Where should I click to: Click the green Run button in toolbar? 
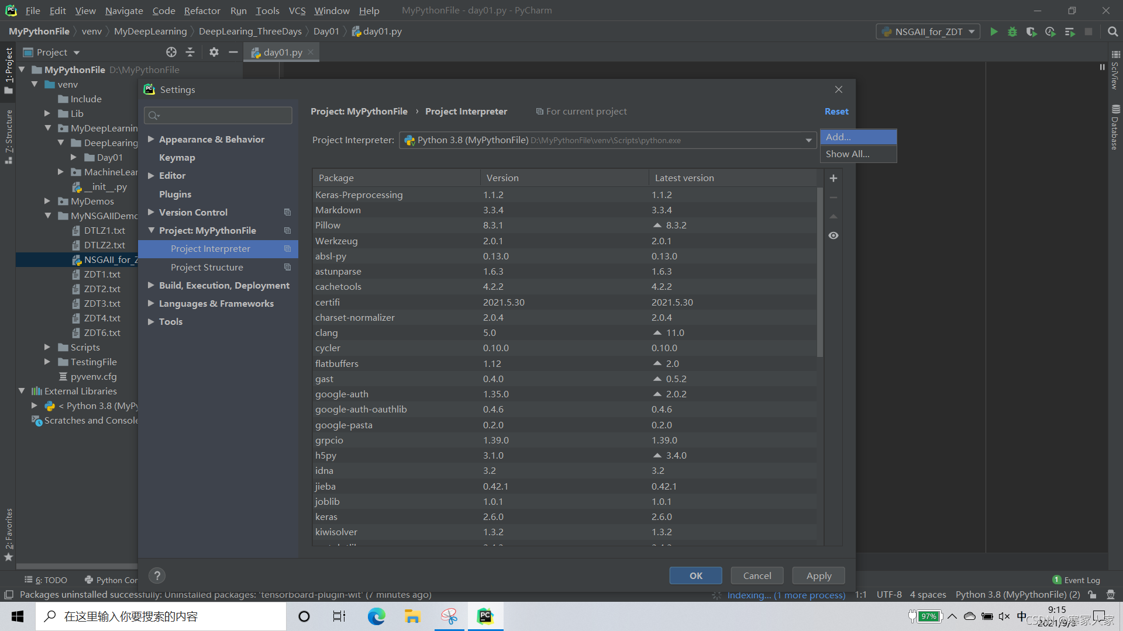point(994,32)
